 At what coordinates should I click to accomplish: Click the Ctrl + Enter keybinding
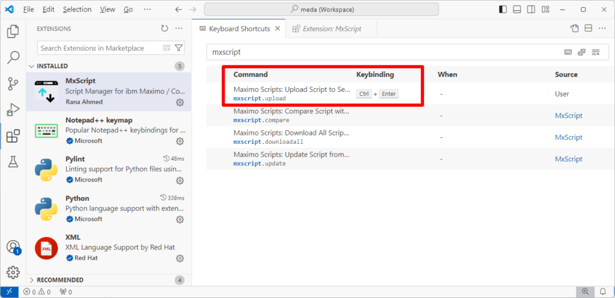click(377, 94)
